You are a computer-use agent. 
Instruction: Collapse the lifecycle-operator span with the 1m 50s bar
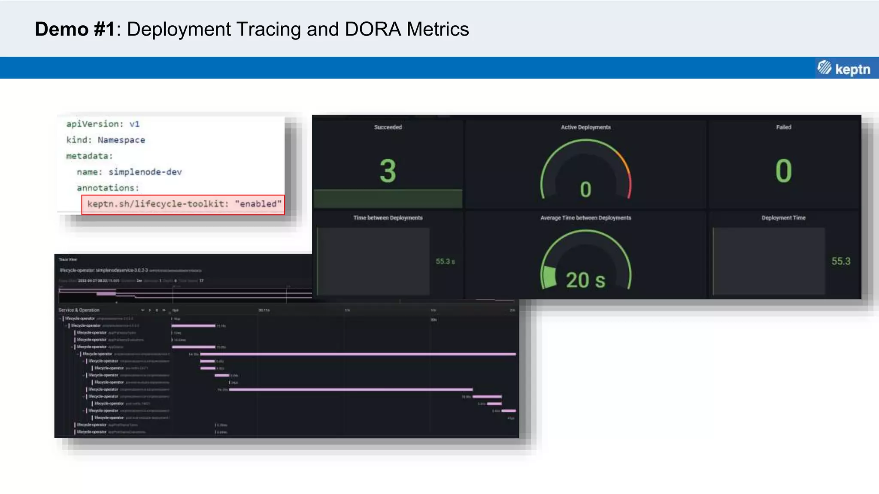(x=78, y=354)
